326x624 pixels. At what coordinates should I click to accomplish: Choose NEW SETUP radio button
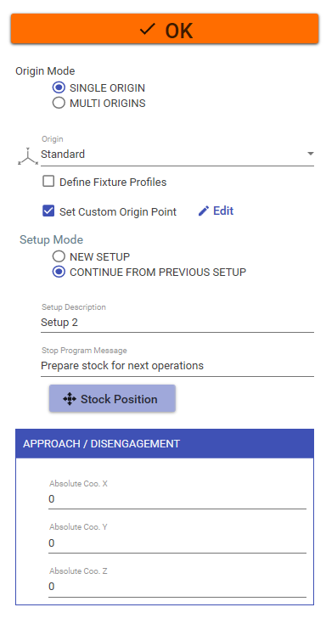pyautogui.click(x=59, y=256)
